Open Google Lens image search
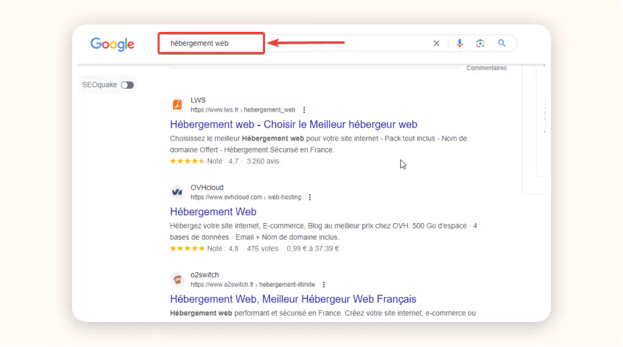 pos(480,44)
